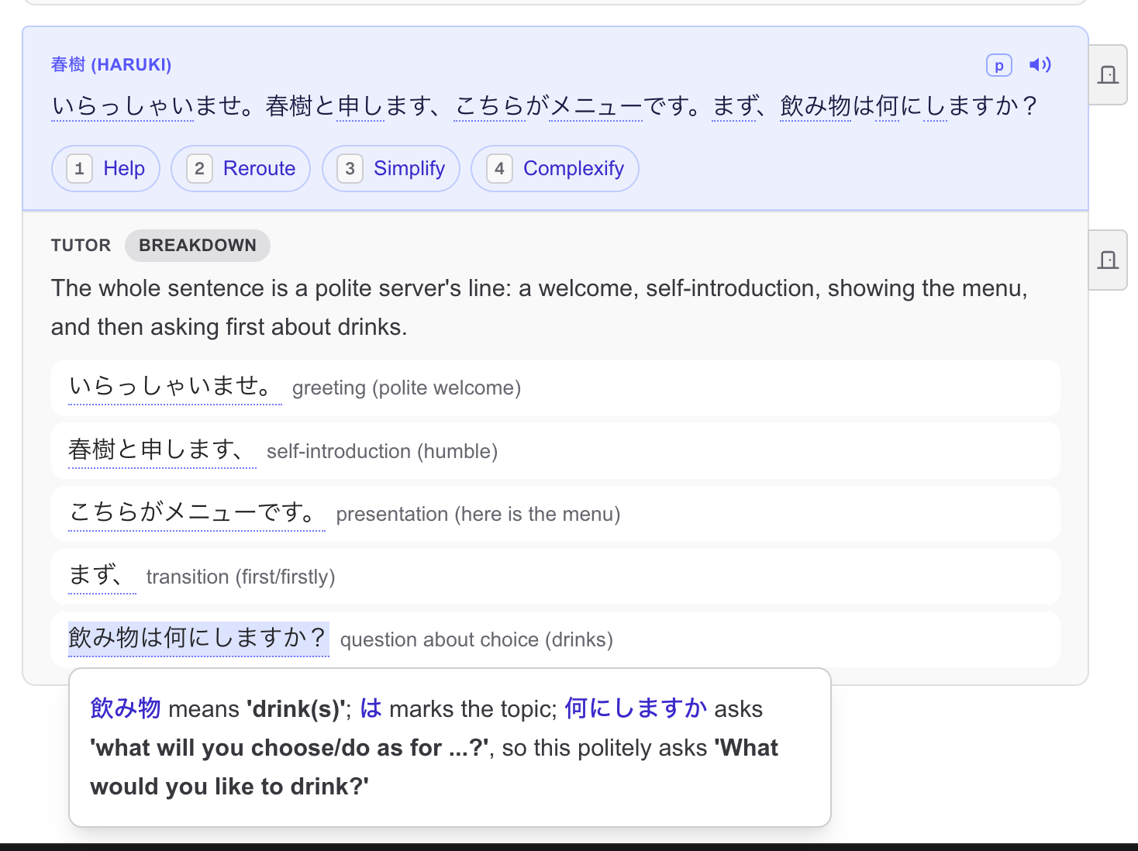Click blue 何にしますか in the tooltip
The image size is (1138, 851).
[x=636, y=709]
